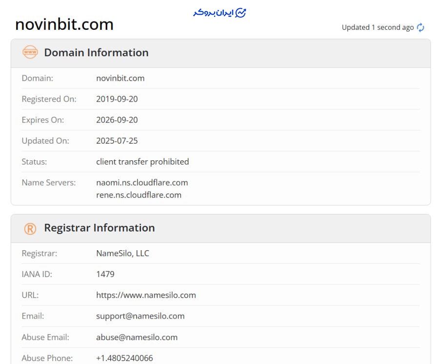This screenshot has height=364, width=439.
Task: Click the "Status:" label
Action: (34, 162)
